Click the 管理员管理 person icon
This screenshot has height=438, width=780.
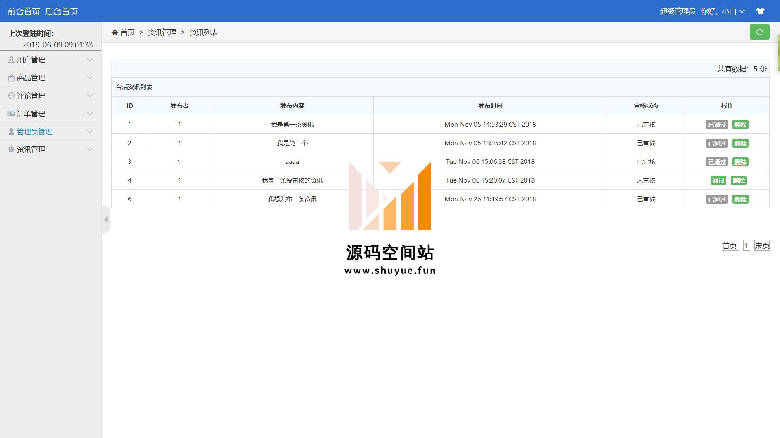[11, 131]
